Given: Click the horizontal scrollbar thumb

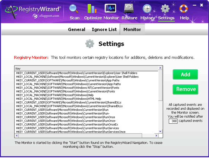Looking at the screenshot, I should (80, 136).
